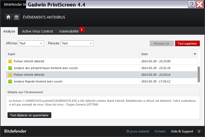This screenshot has width=205, height=137.
Task: Open the help question mark in footer
Action: (199, 132)
